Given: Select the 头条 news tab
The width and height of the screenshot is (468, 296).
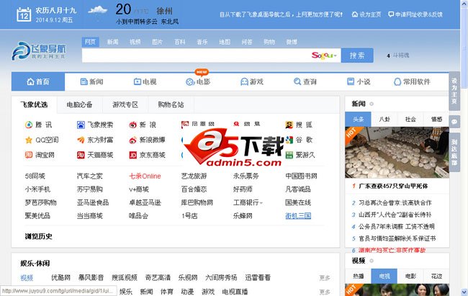Looking at the screenshot, I should [x=358, y=119].
